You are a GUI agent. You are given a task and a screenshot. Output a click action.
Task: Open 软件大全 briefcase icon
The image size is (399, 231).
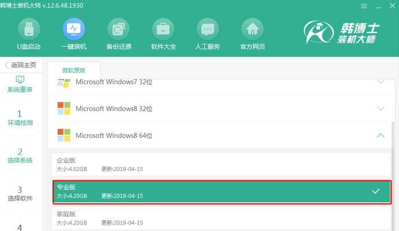[163, 29]
